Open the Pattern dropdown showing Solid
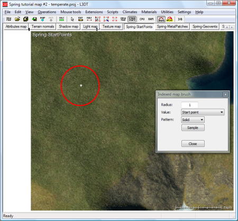 pyautogui.click(x=193, y=120)
